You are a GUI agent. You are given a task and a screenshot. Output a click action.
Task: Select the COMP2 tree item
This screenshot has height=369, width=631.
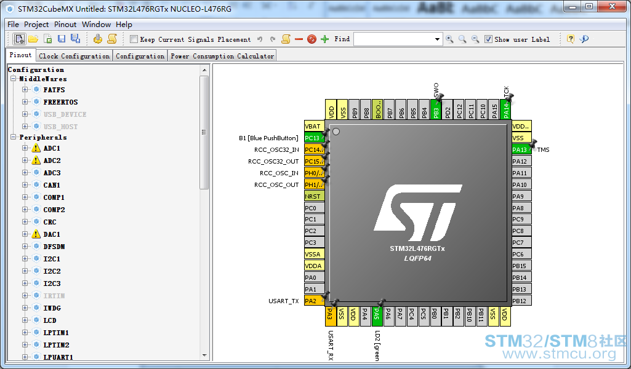[x=54, y=210]
